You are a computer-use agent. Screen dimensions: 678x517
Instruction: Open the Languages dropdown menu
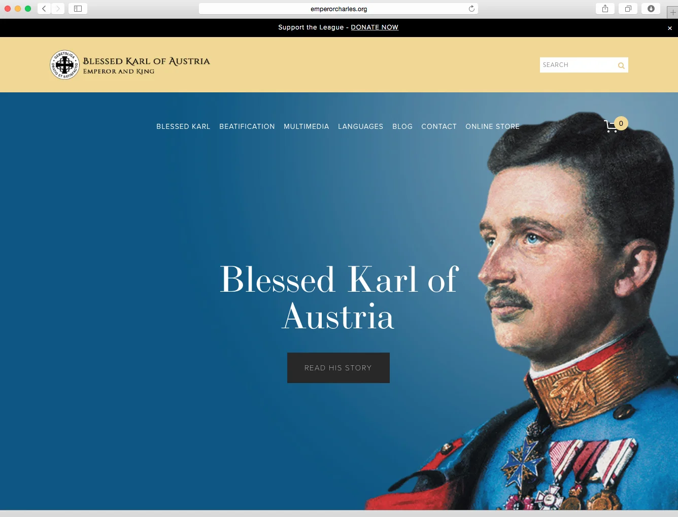(360, 126)
